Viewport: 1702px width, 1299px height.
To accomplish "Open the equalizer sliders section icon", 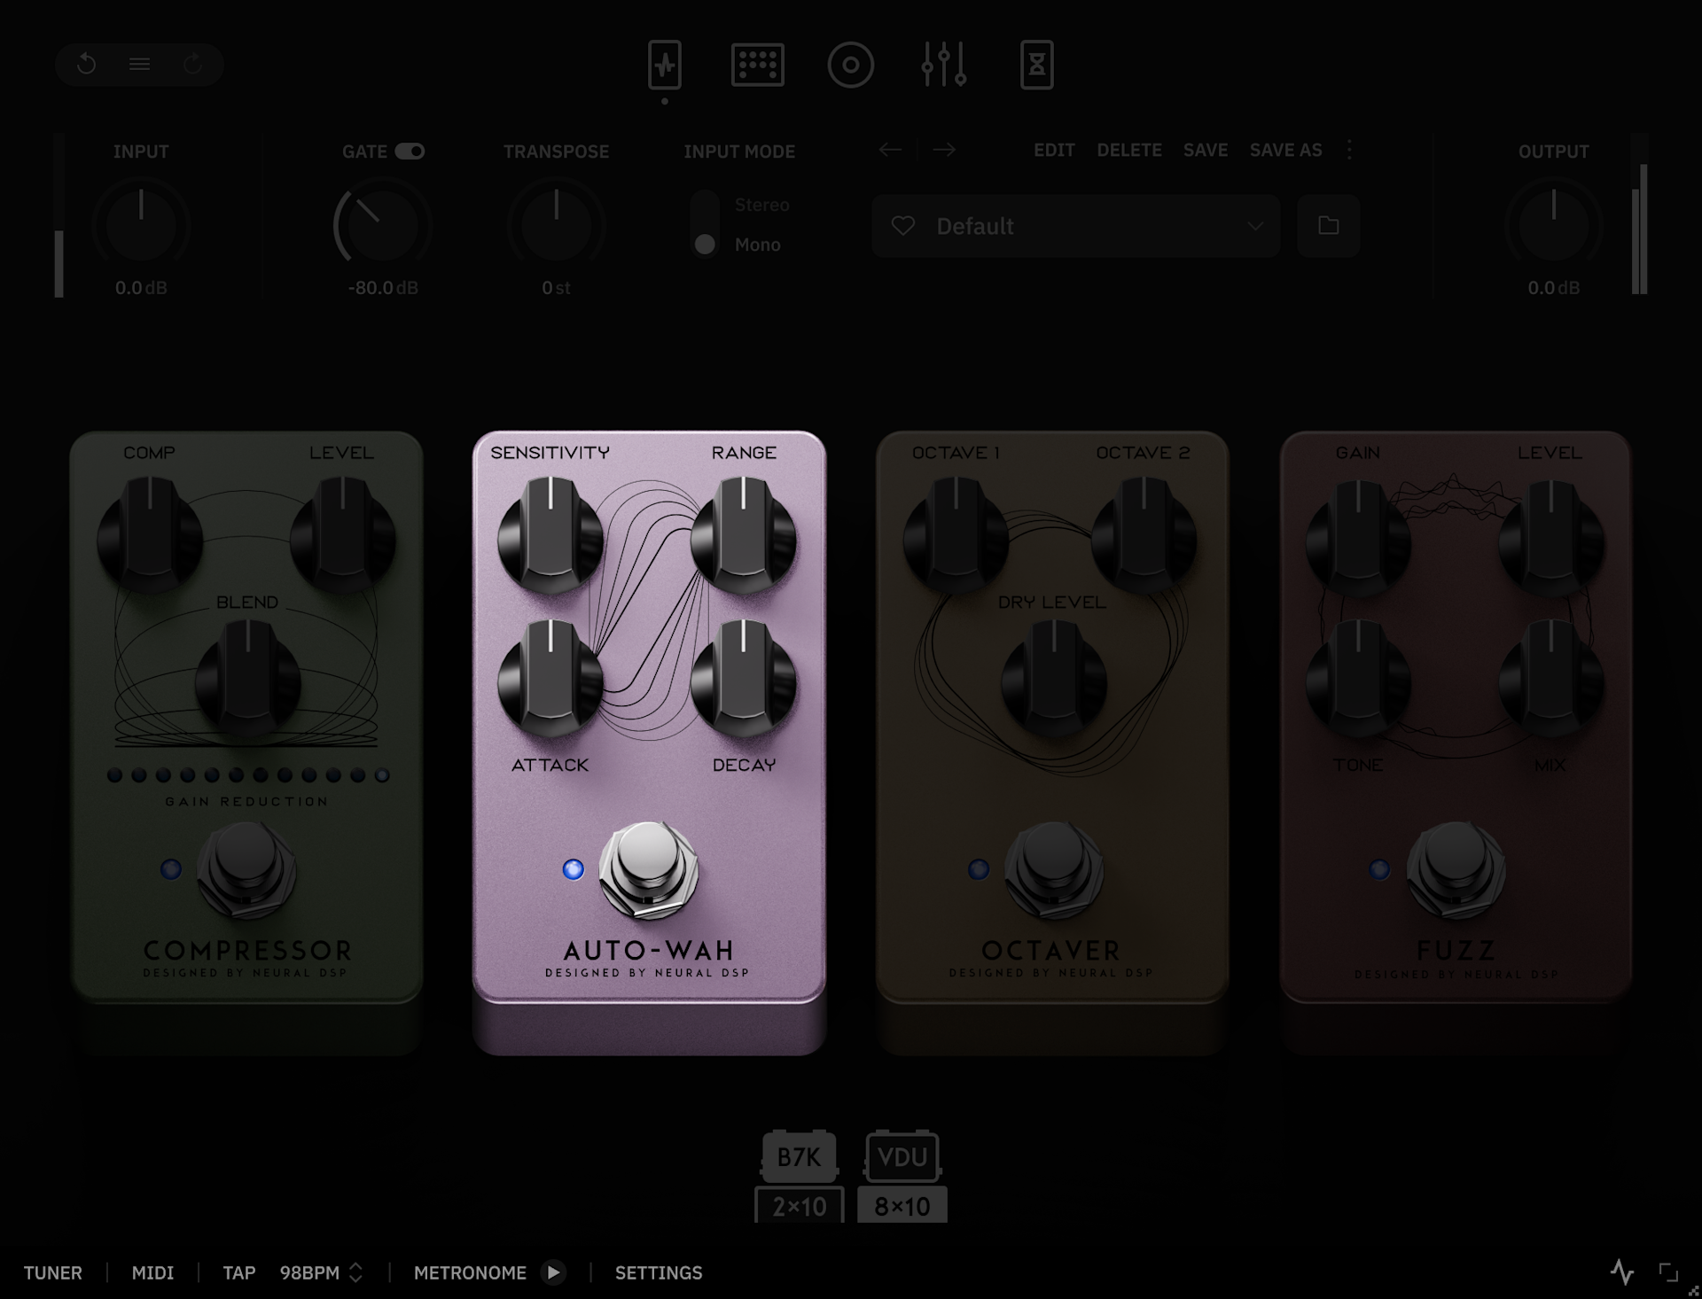I will pyautogui.click(x=943, y=65).
